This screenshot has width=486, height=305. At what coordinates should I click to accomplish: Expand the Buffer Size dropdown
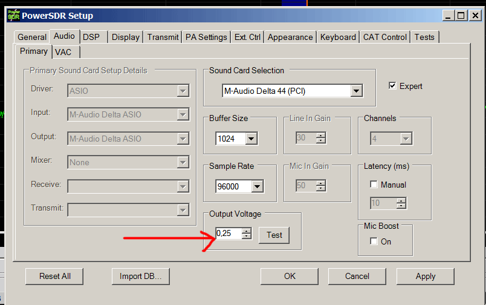click(251, 139)
